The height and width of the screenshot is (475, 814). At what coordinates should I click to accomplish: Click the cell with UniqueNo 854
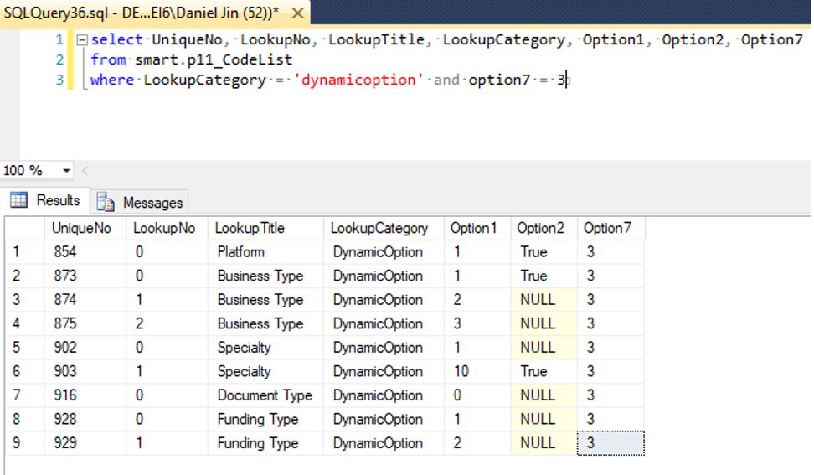tap(85, 252)
